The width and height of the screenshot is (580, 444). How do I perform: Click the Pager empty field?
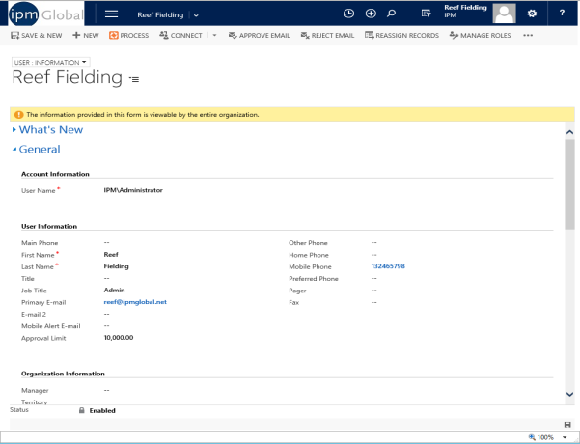(374, 291)
